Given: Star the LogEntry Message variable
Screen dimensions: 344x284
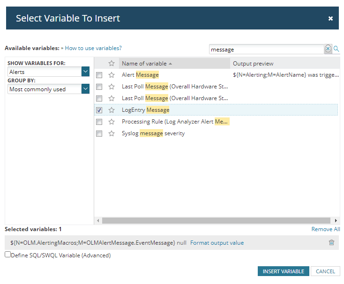Looking at the screenshot, I should tap(112, 110).
